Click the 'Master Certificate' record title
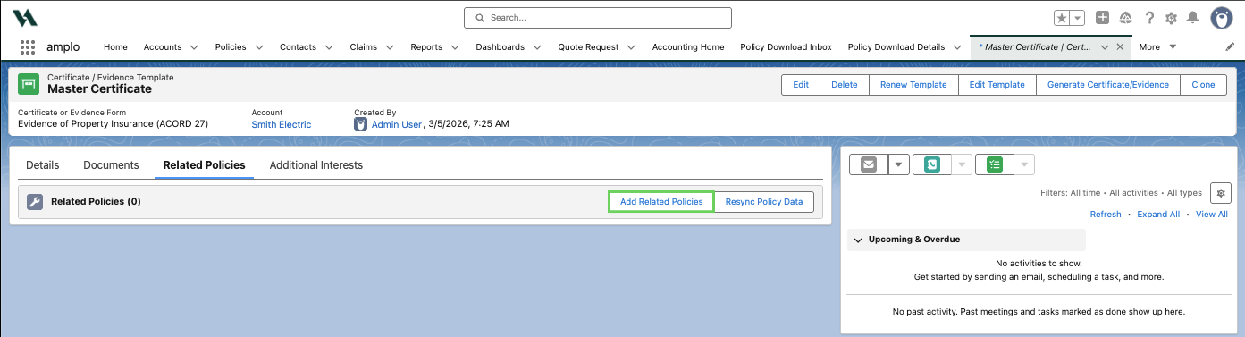 (x=99, y=89)
